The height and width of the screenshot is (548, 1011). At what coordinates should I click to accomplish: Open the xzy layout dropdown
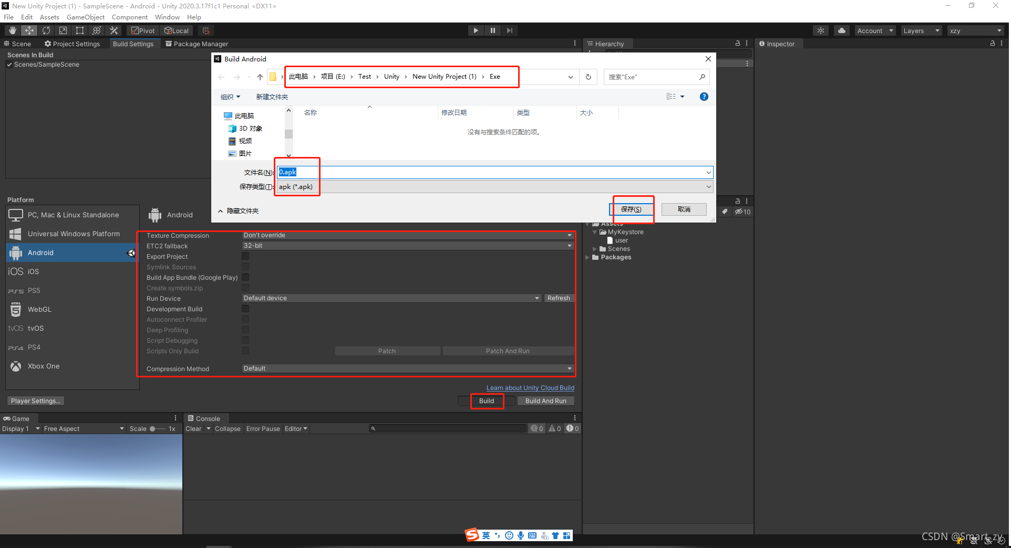click(x=976, y=30)
